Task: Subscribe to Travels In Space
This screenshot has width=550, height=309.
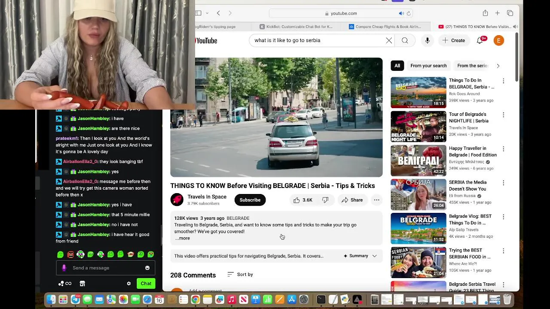Action: (250, 200)
